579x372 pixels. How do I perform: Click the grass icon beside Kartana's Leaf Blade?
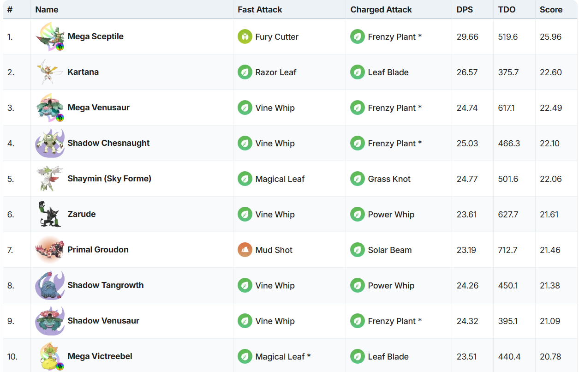pos(358,72)
